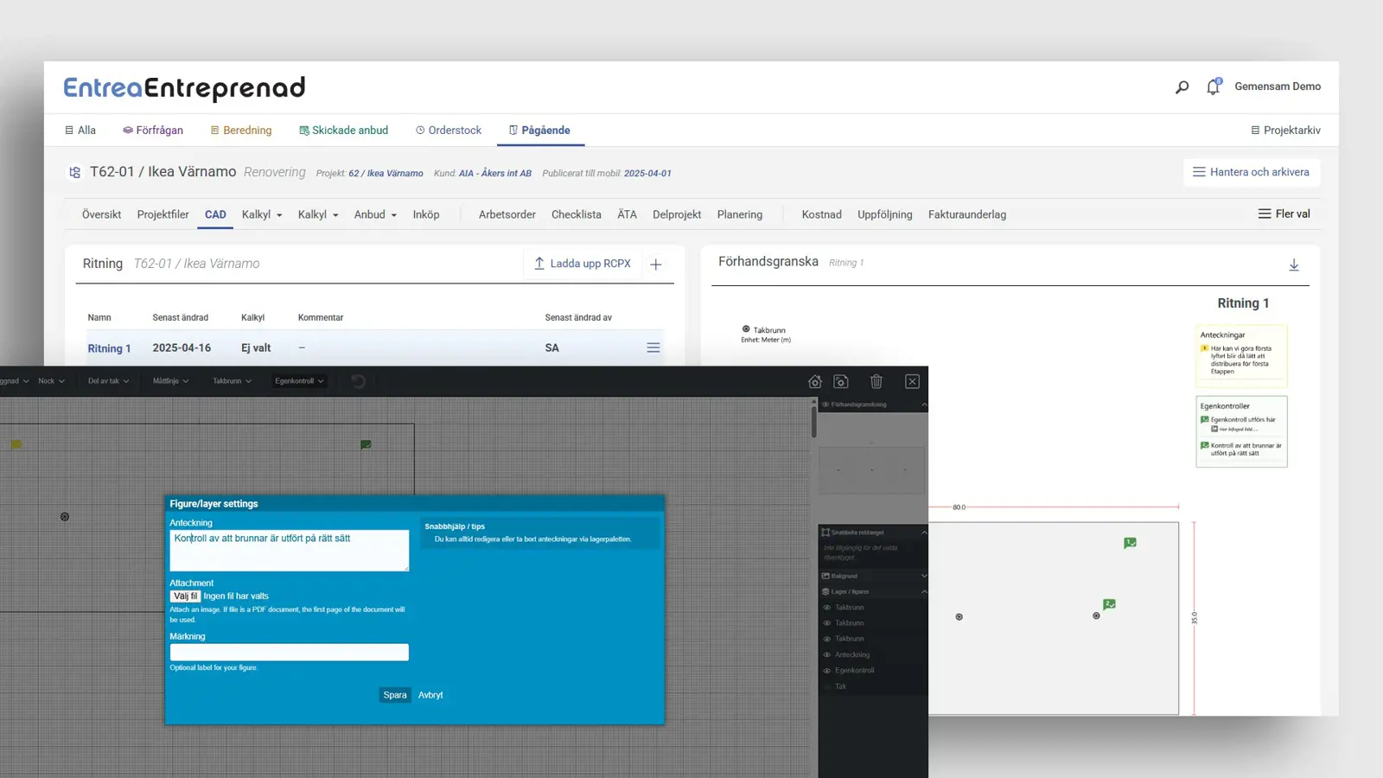Click the trash delete icon in CAD toolbar
Image resolution: width=1383 pixels, height=778 pixels.
coord(876,381)
